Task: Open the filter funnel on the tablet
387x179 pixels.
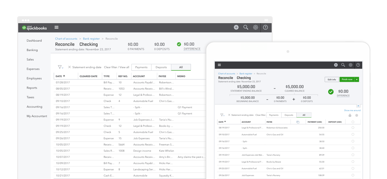Action: (222, 115)
